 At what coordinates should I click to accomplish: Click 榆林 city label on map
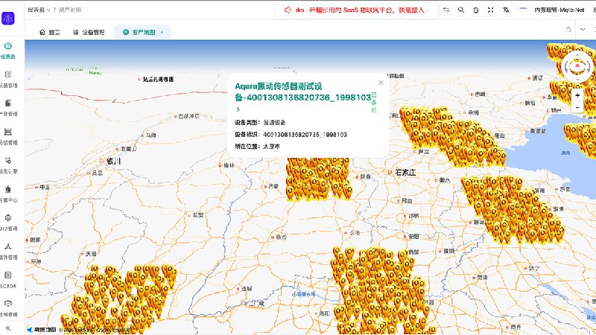229,165
